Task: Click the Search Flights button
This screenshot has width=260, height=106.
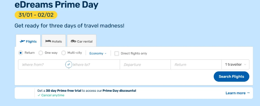Action: (231, 77)
